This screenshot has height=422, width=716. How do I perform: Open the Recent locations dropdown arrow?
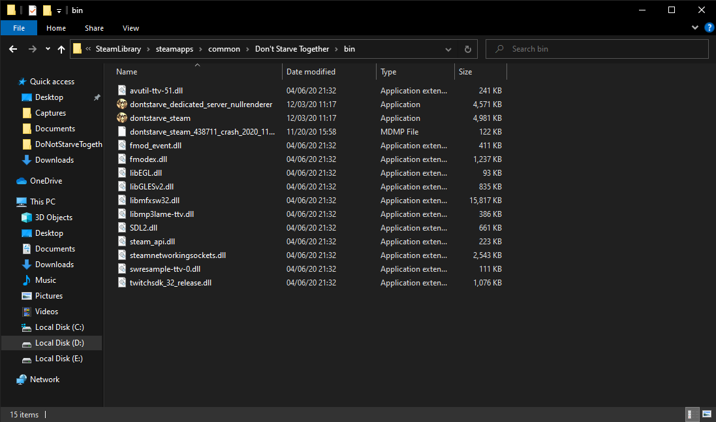pyautogui.click(x=48, y=49)
